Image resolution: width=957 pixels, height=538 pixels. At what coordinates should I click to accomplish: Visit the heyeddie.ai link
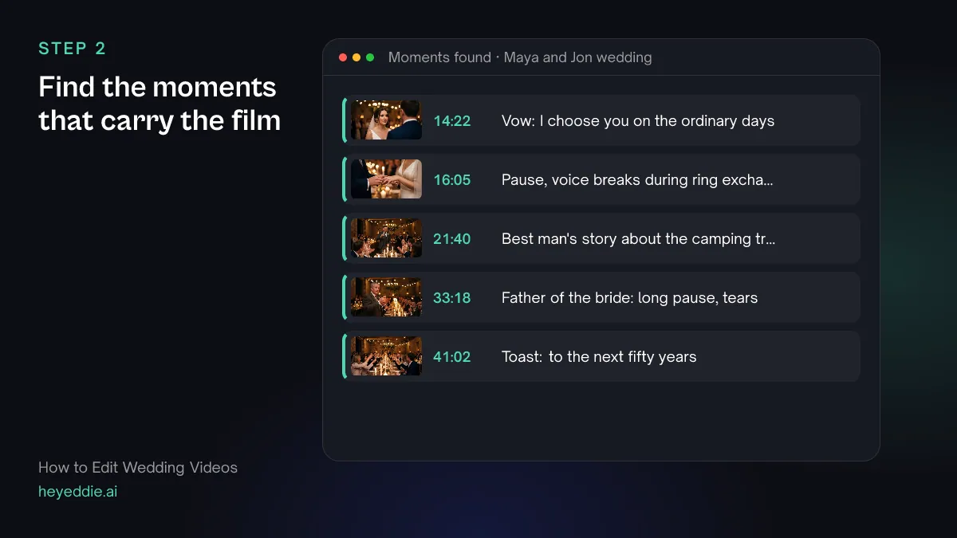coord(77,492)
